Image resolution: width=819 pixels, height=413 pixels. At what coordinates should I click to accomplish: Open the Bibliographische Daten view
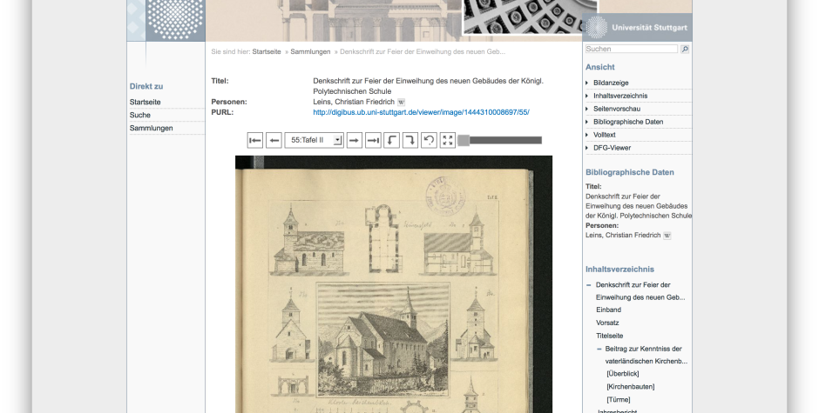pyautogui.click(x=628, y=122)
